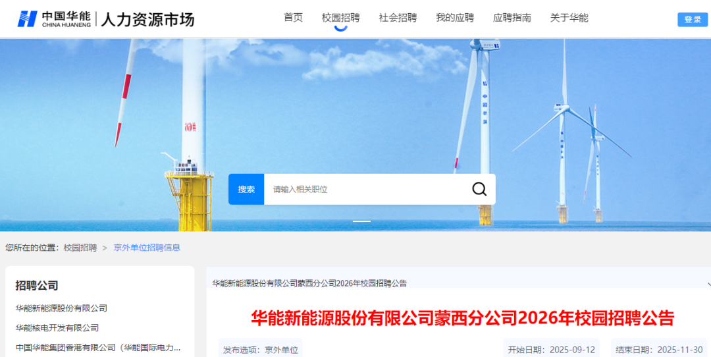Click the 登录 login button
This screenshot has height=357, width=711.
click(x=693, y=20)
